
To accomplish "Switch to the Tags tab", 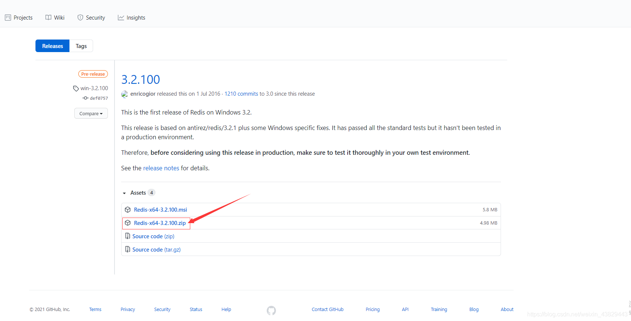I will click(x=81, y=46).
